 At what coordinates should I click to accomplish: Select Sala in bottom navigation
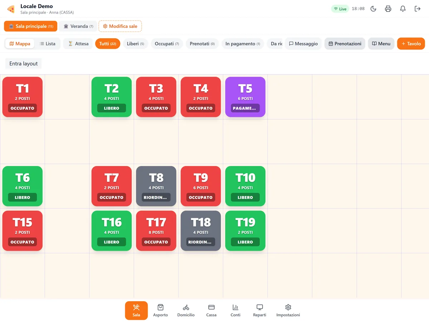136,311
